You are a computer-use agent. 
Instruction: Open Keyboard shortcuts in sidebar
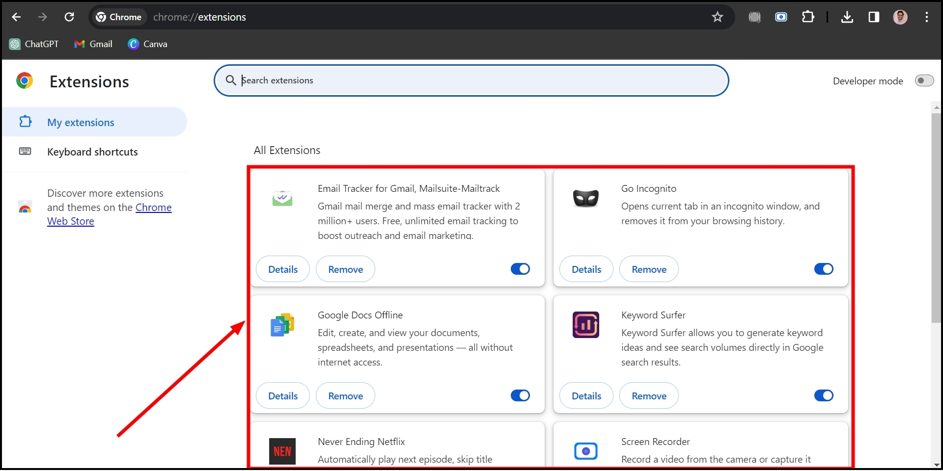point(92,152)
